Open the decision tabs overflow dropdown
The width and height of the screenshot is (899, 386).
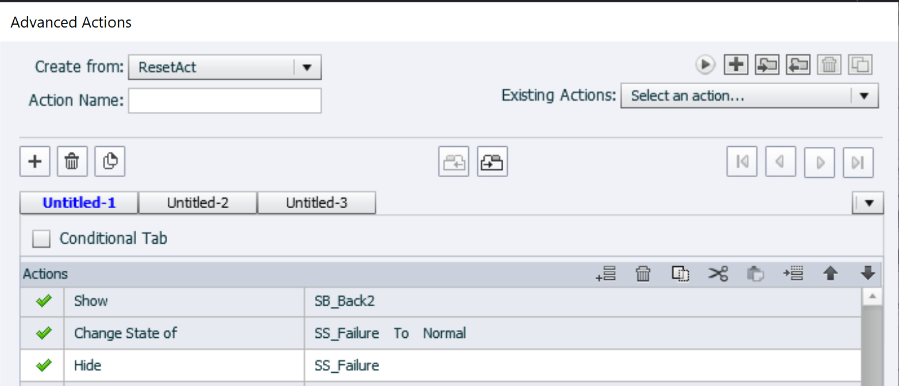point(869,202)
